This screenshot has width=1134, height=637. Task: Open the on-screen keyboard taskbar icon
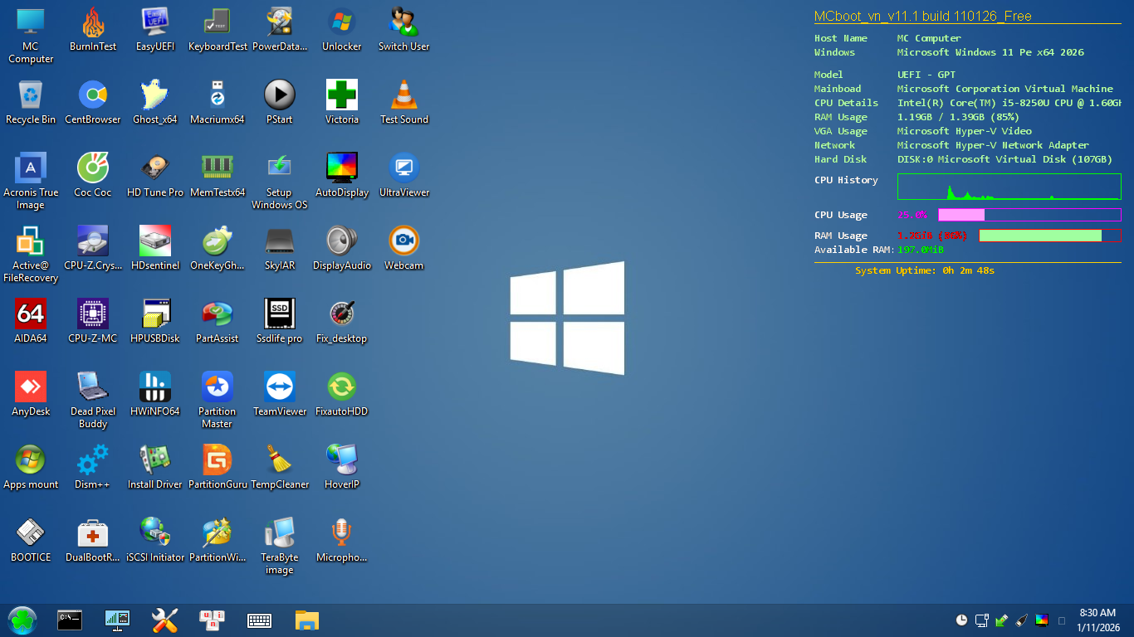point(260,620)
